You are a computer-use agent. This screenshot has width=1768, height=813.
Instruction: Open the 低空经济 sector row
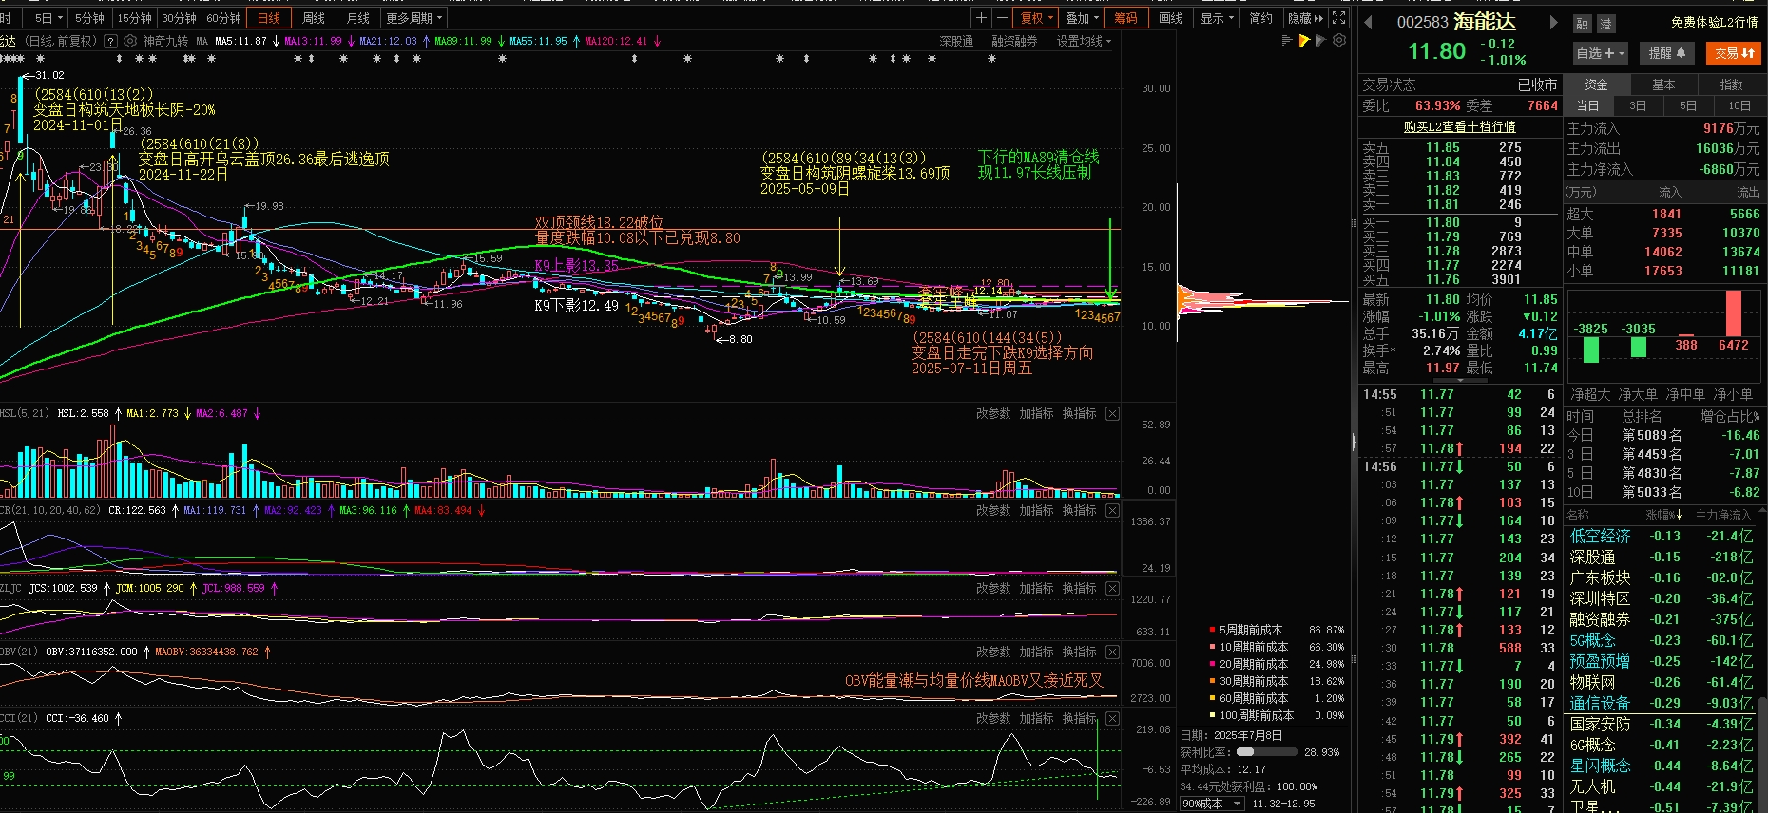pos(1662,536)
